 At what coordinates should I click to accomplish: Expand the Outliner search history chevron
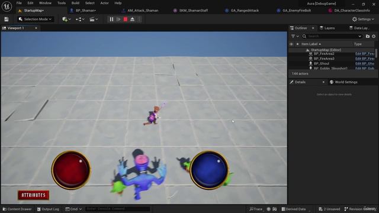coord(359,36)
